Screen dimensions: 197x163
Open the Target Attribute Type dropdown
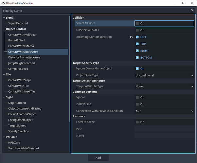pyautogui.click(x=164, y=86)
